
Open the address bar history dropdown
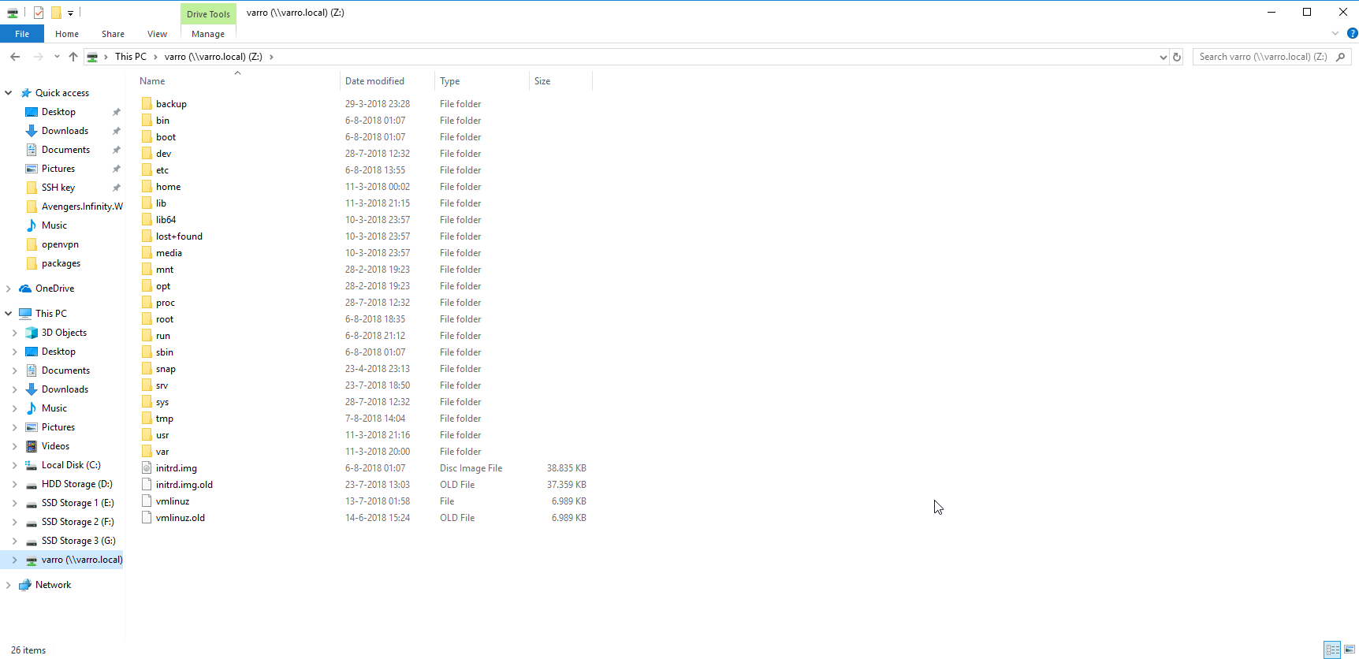pos(1163,57)
